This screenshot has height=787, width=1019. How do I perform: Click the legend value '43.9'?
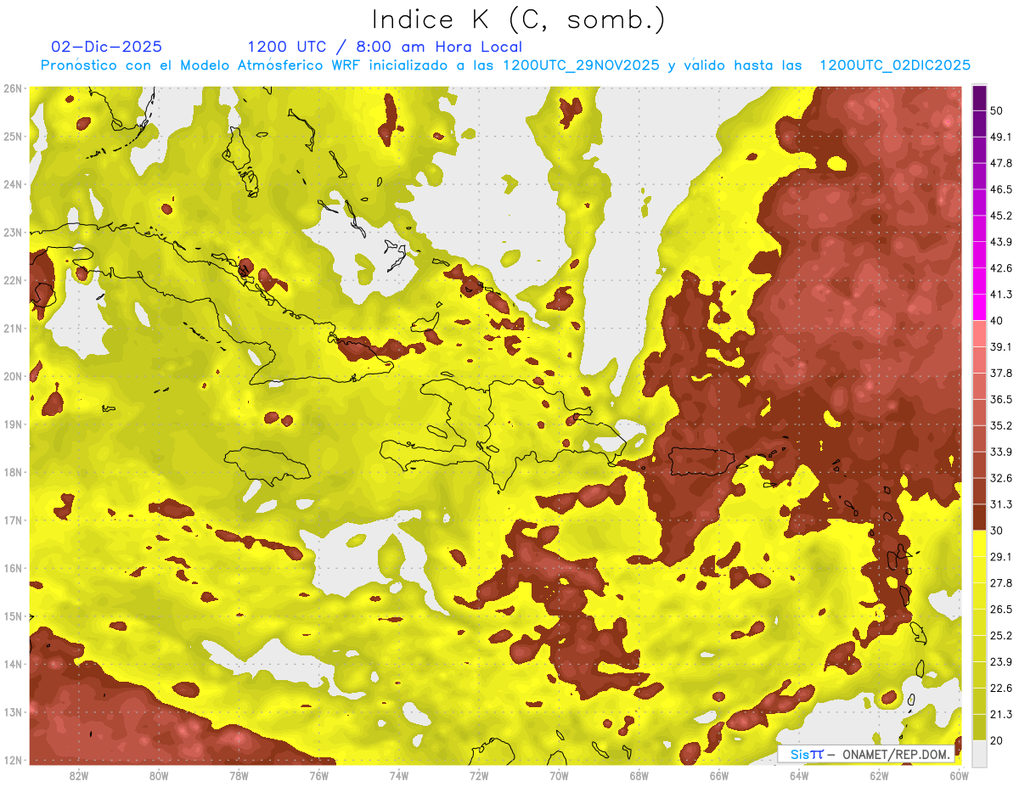tap(1001, 242)
